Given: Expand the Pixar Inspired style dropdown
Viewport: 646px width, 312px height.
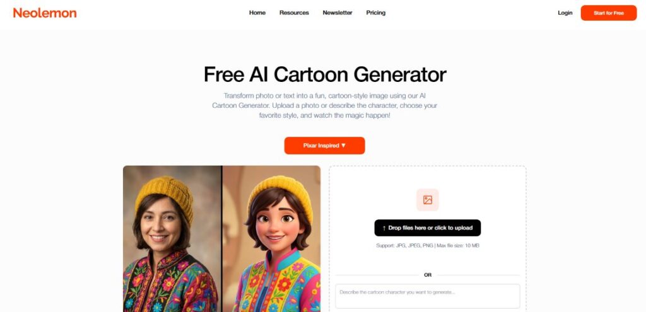Looking at the screenshot, I should (325, 146).
